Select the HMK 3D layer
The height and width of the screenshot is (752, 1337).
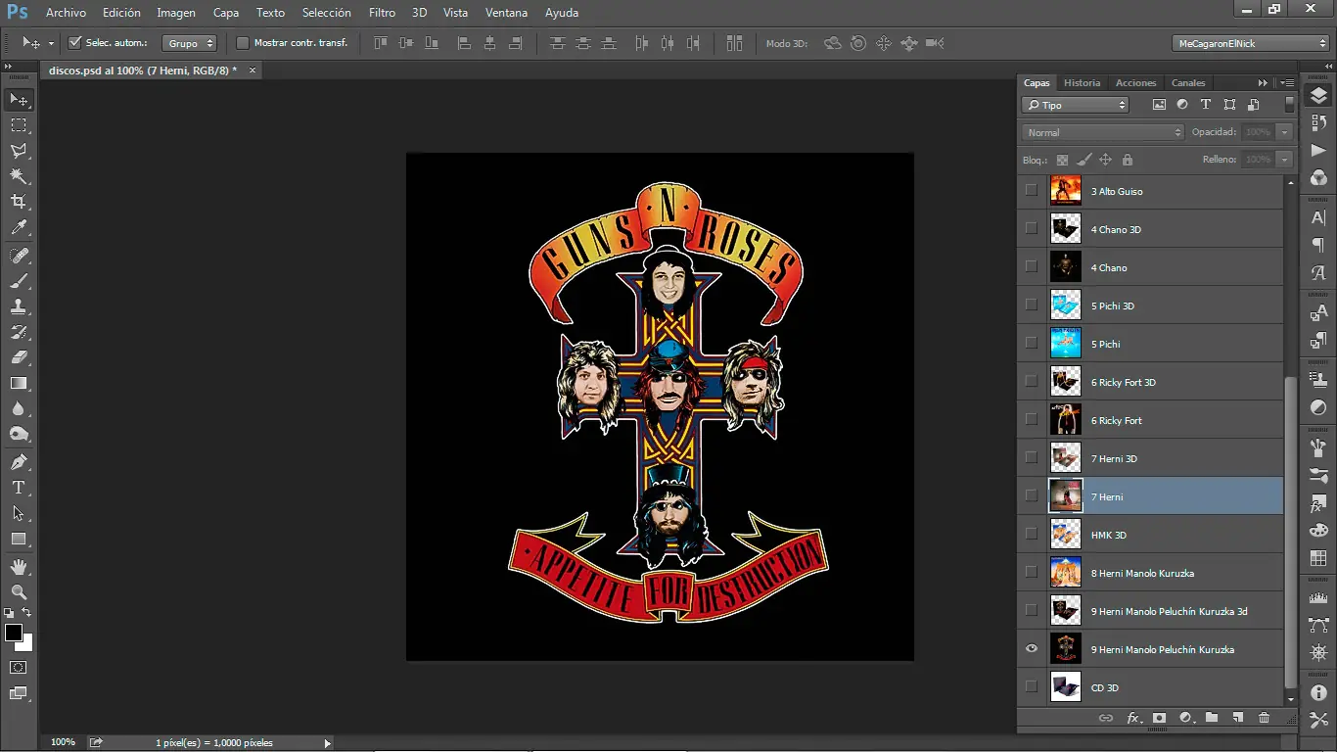click(1150, 534)
